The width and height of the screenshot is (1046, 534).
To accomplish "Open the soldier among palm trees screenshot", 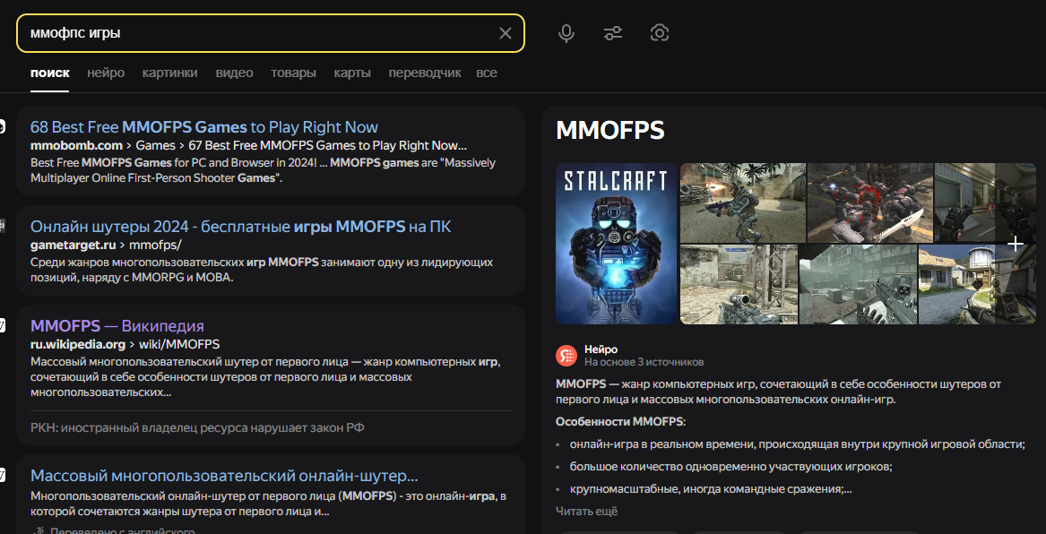I will tap(742, 202).
